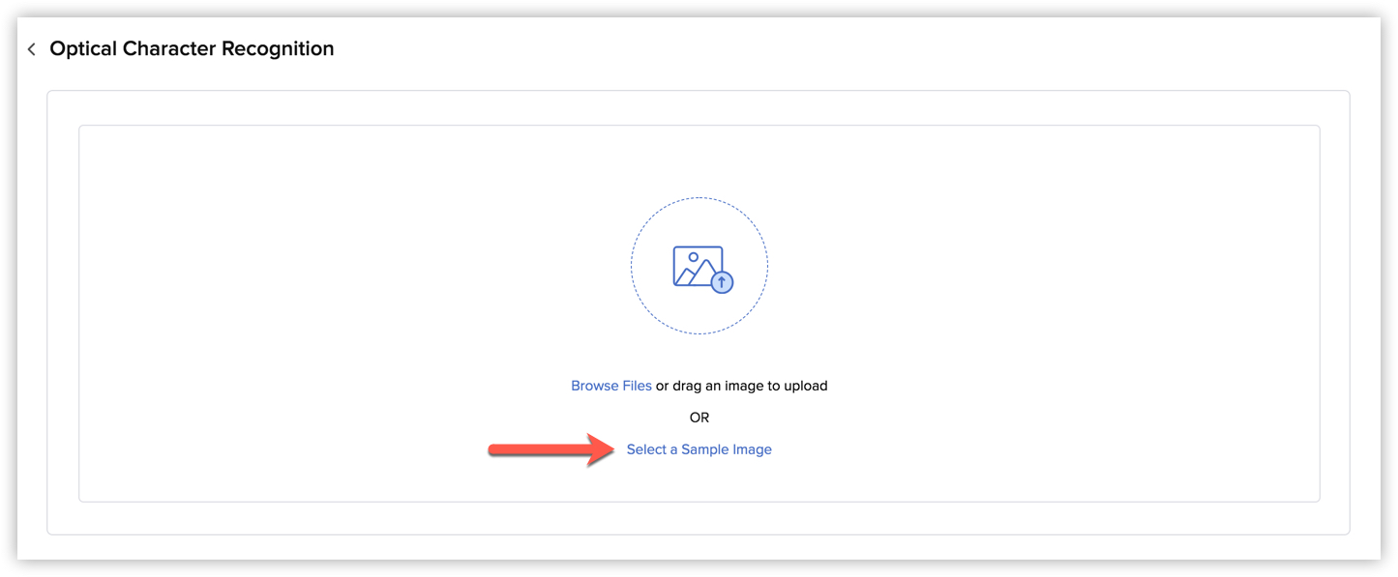
Task: Go back using the left chevron
Action: [x=31, y=49]
